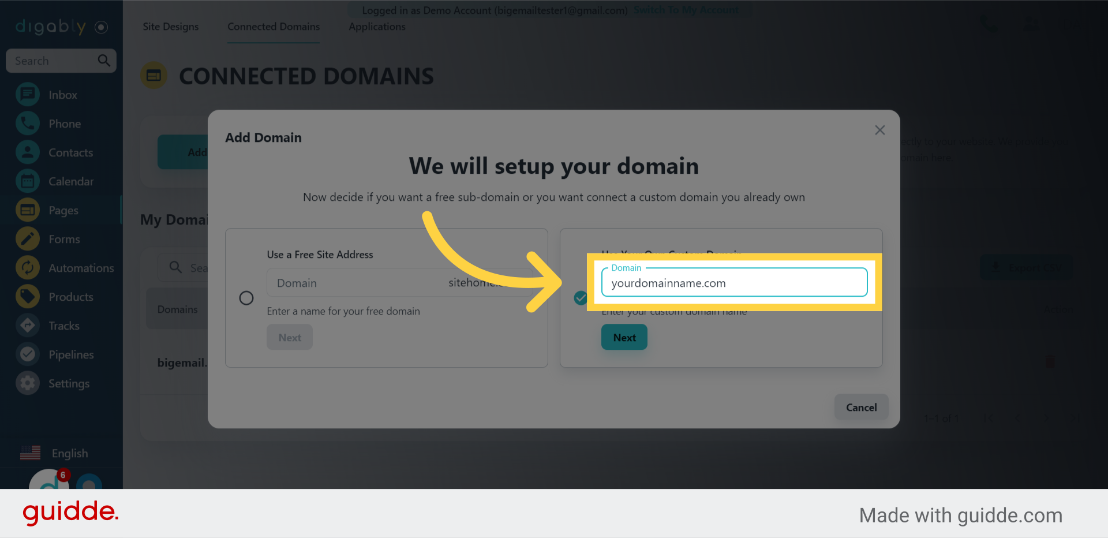Close the Add Domain dialog

[x=879, y=130]
